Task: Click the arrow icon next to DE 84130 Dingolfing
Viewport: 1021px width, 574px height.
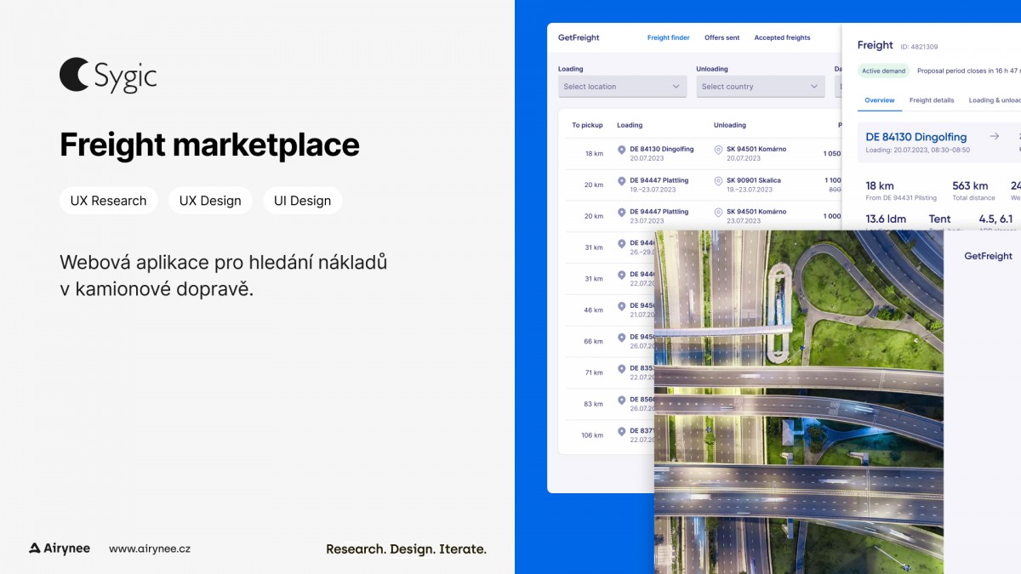Action: click(x=994, y=136)
